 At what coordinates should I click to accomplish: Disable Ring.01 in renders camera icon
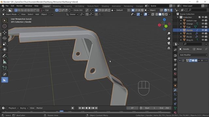tap(206, 40)
